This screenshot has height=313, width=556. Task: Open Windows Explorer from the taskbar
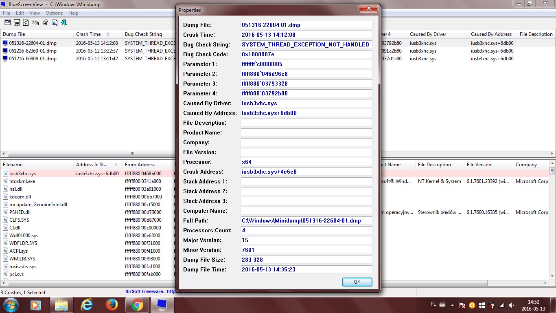[x=61, y=305]
